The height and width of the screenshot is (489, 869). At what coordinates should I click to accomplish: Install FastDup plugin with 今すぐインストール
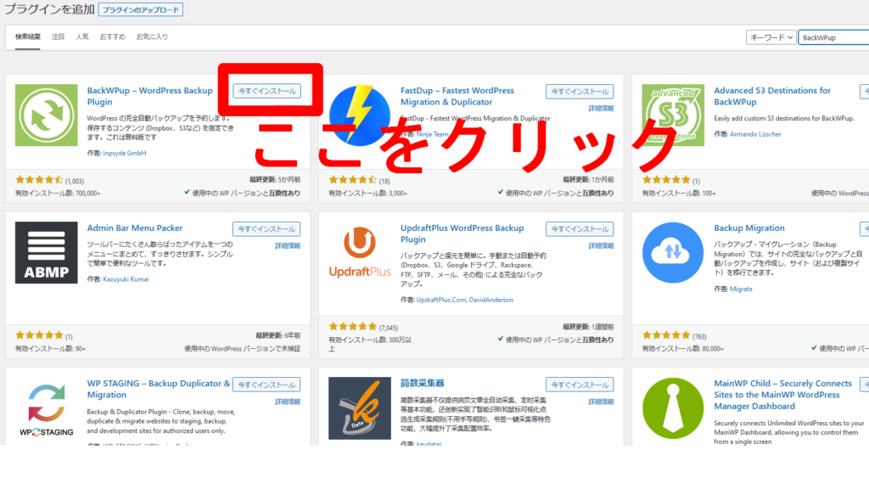[580, 92]
